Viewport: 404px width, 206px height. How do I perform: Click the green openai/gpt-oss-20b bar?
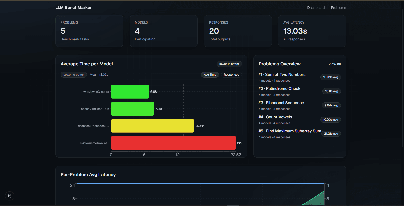(133, 109)
